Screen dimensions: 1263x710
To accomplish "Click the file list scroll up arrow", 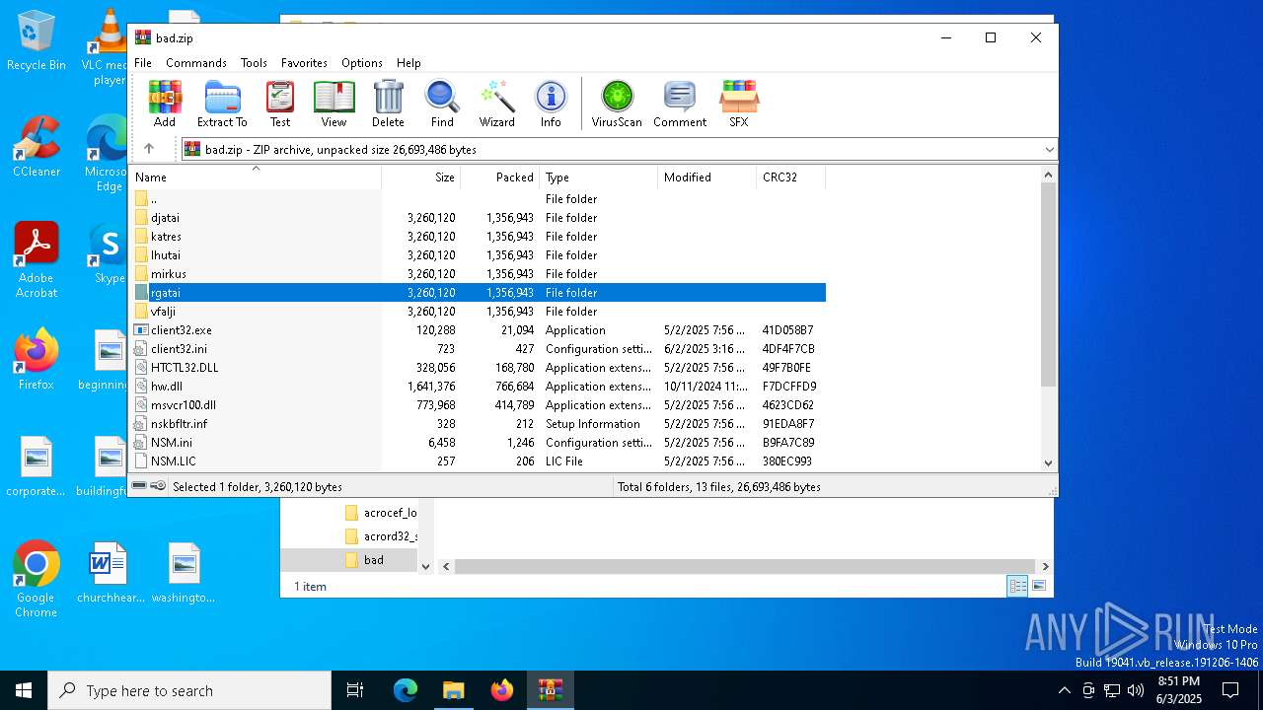I will point(1048,176).
